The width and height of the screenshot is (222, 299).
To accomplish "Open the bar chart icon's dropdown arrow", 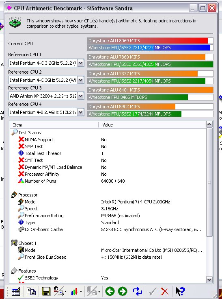I will 81,292.
